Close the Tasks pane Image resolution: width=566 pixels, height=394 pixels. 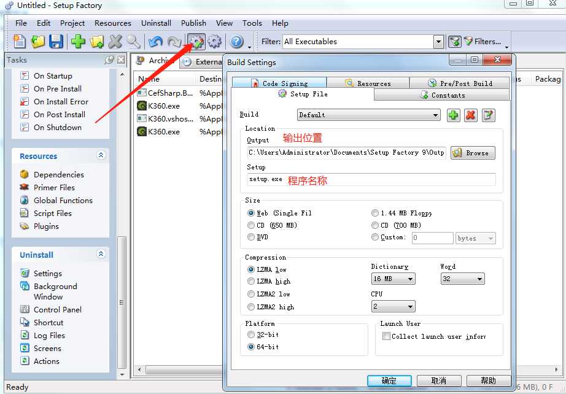[121, 60]
